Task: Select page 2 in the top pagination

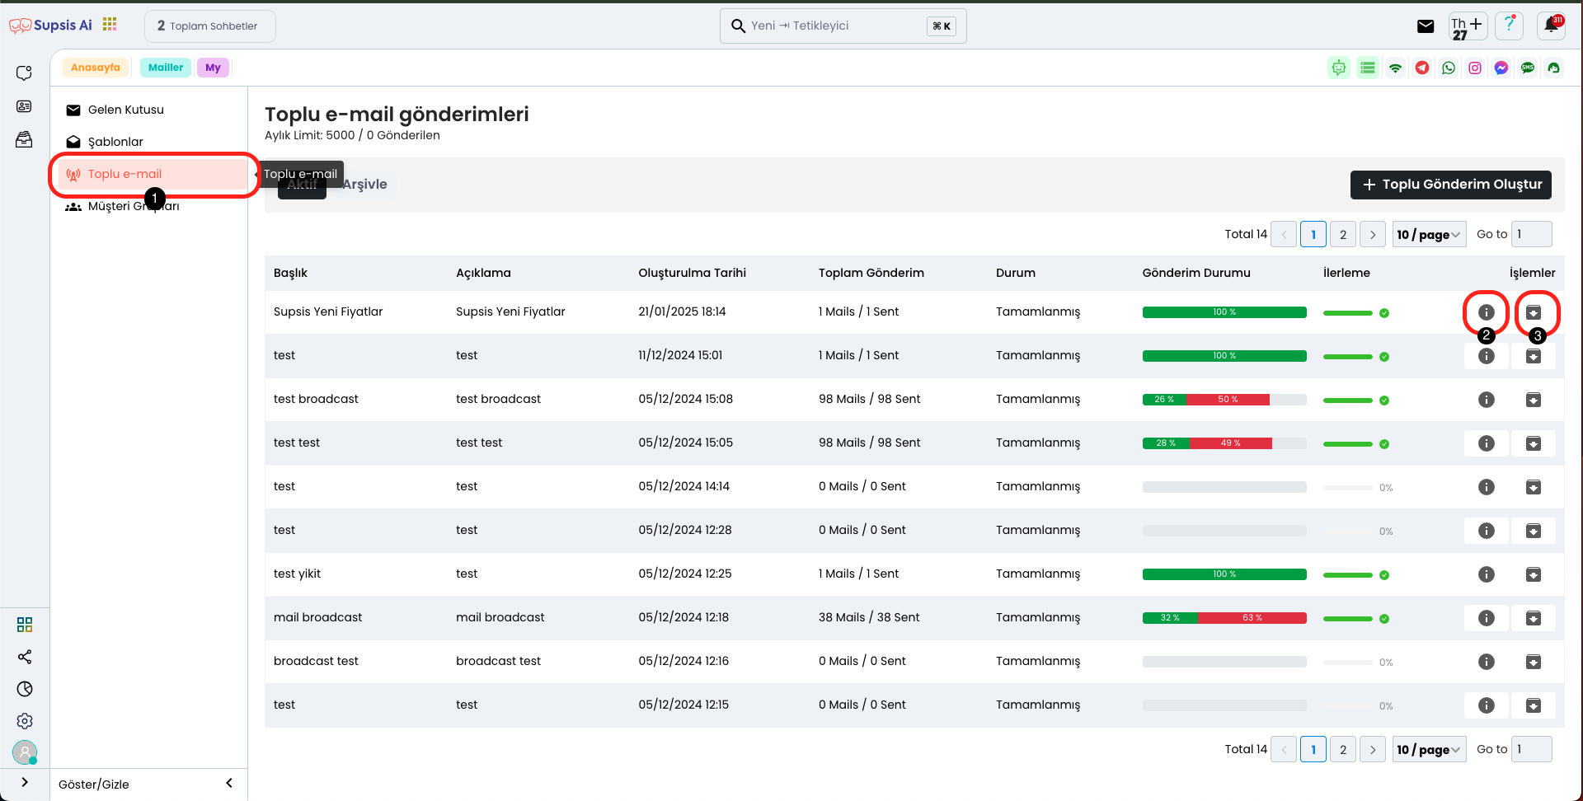Action: pyautogui.click(x=1343, y=235)
